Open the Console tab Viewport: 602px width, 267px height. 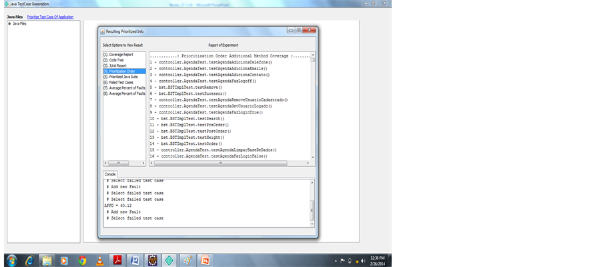110,174
